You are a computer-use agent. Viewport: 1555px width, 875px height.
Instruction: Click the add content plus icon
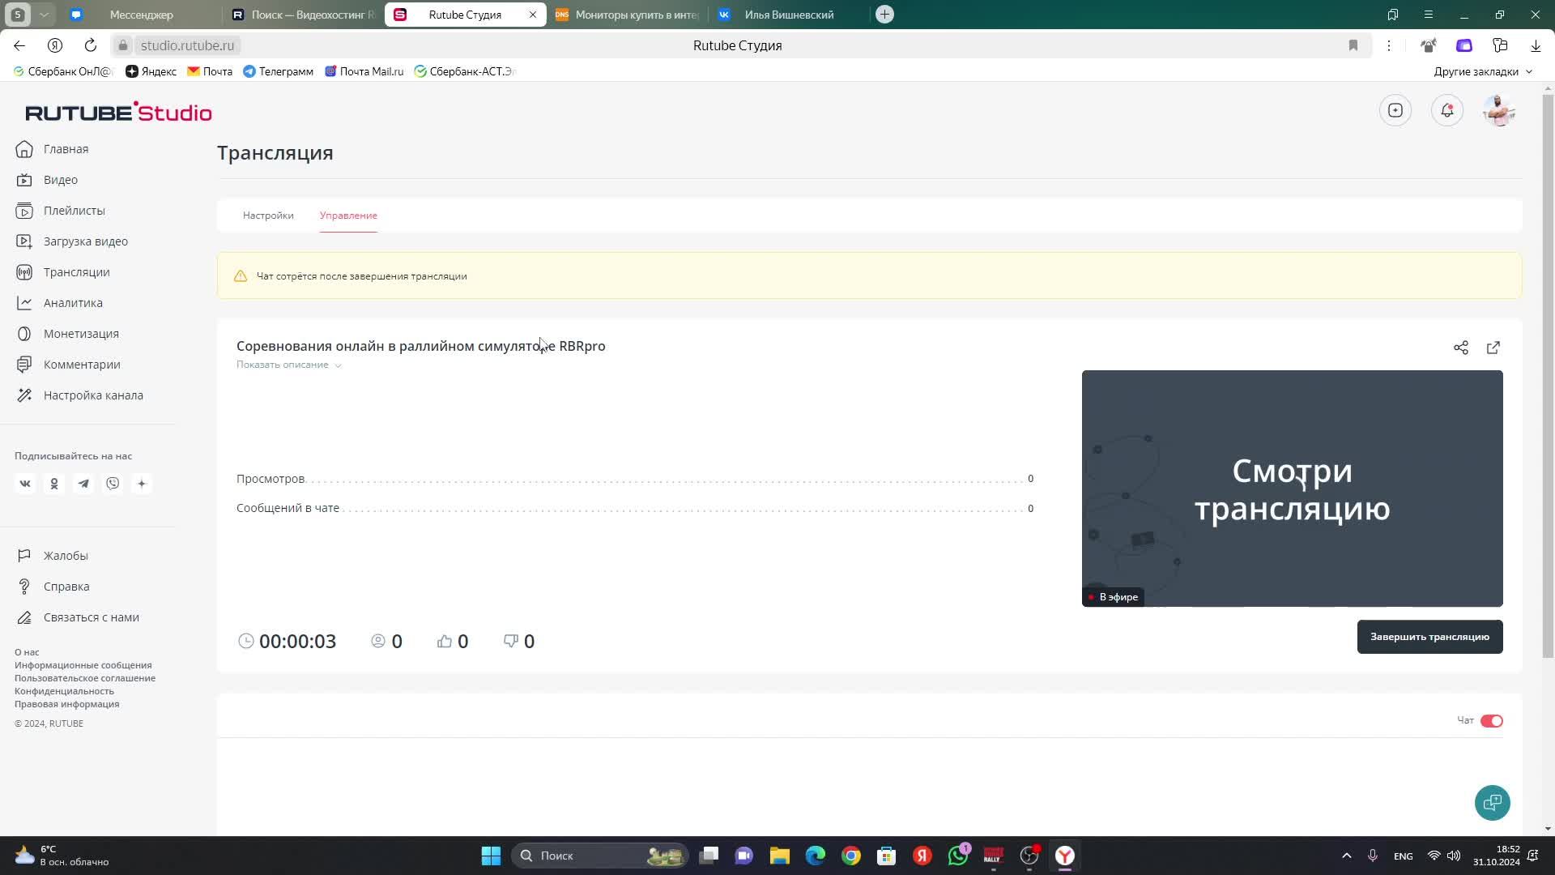[1395, 110]
